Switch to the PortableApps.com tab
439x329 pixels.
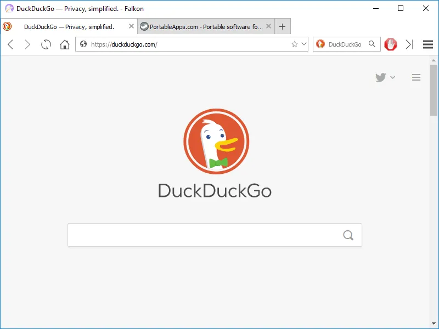[x=202, y=27]
